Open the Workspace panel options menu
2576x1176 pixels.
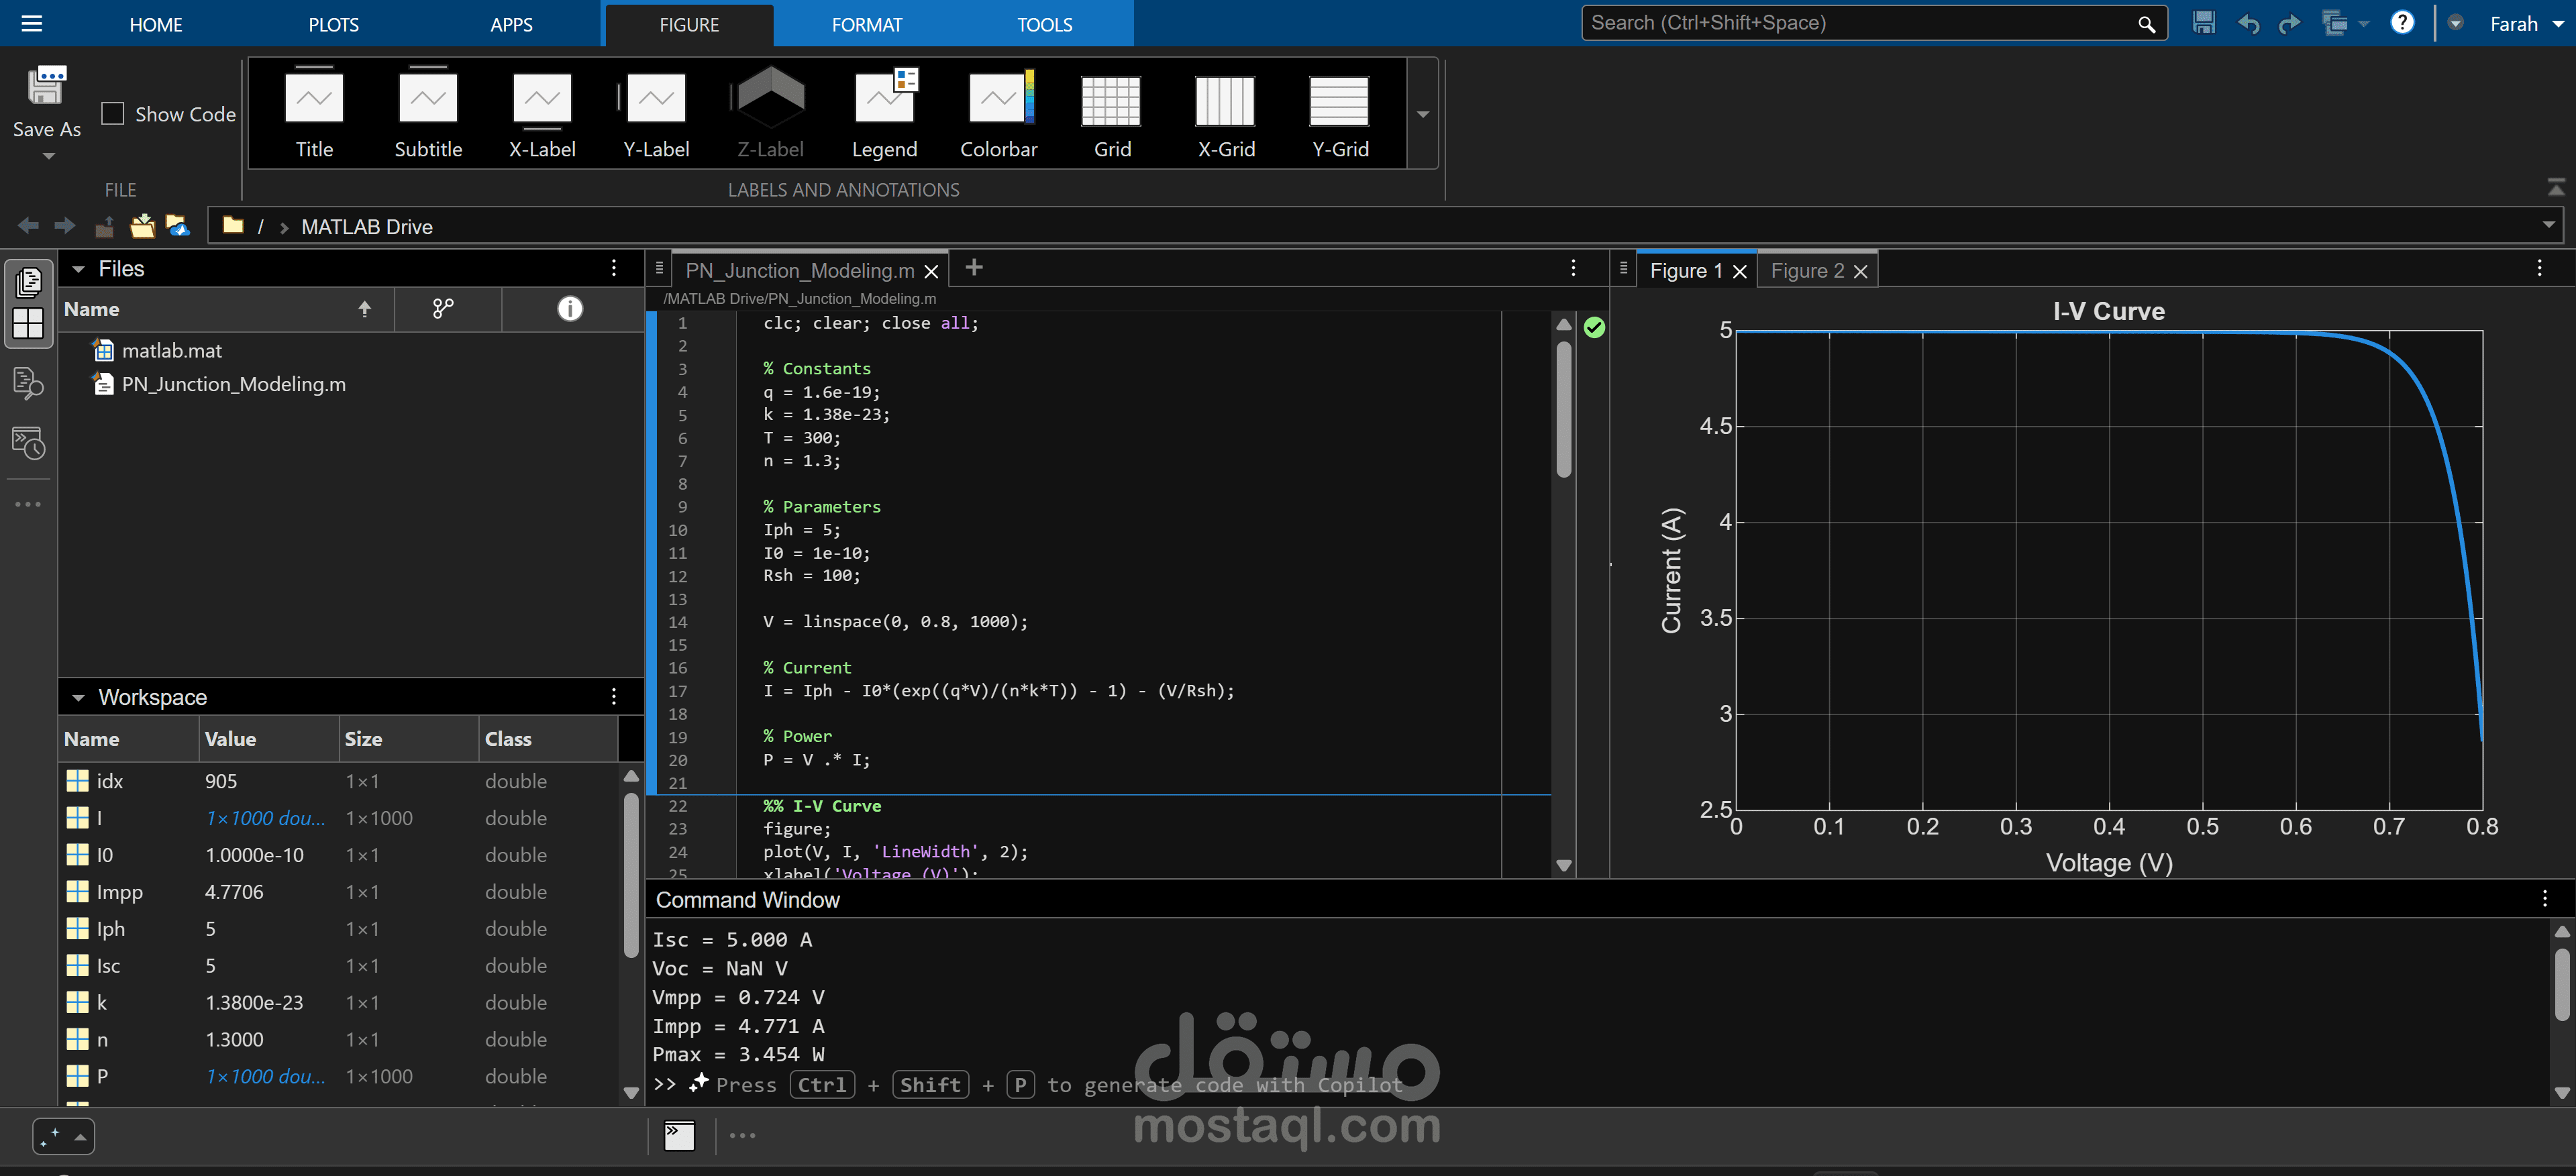(614, 696)
